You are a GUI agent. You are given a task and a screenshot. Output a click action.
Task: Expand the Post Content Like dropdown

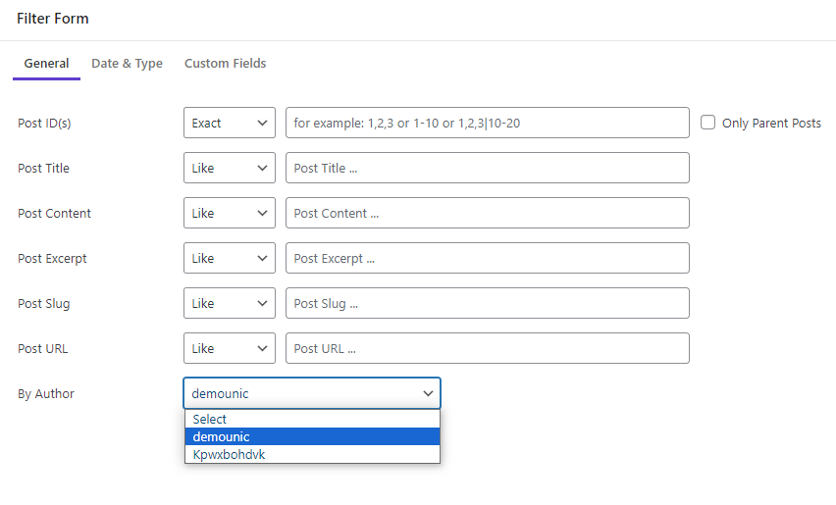pos(230,213)
